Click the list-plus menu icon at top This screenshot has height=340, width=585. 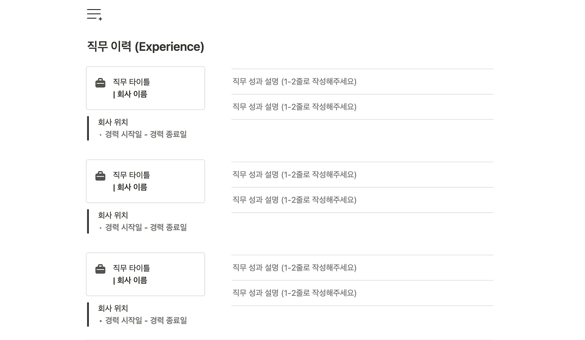pos(94,15)
